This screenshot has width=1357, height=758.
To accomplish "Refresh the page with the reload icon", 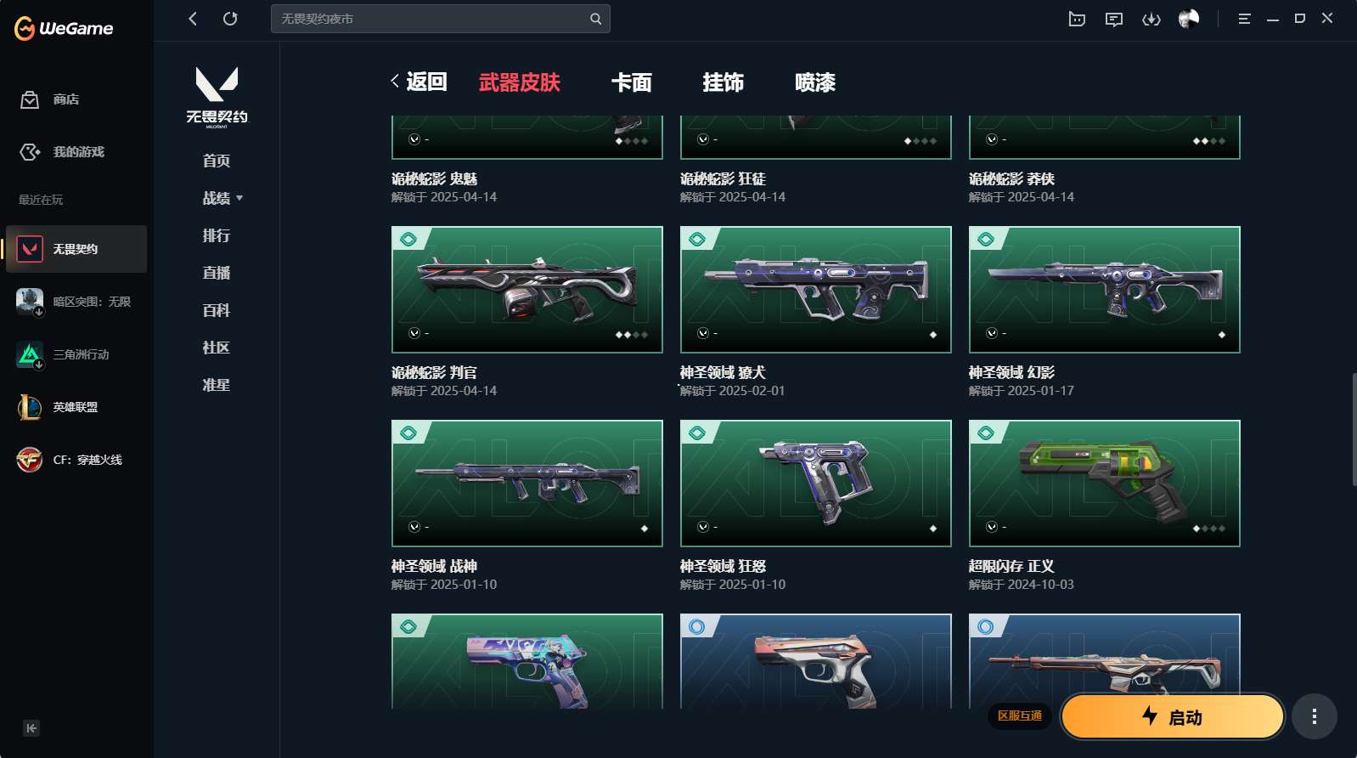I will 230,19.
